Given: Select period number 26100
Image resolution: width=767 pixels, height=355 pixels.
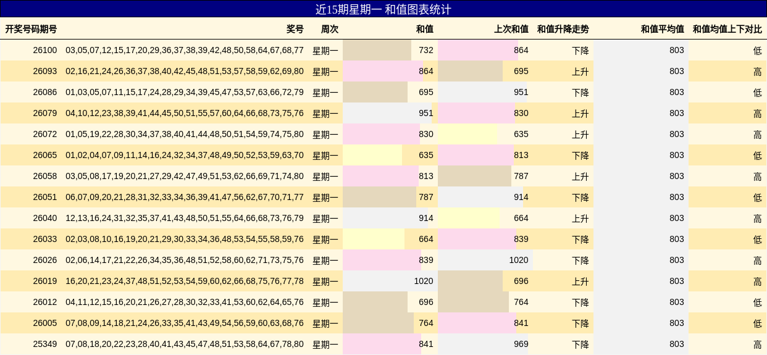Looking at the screenshot, I should (45, 50).
